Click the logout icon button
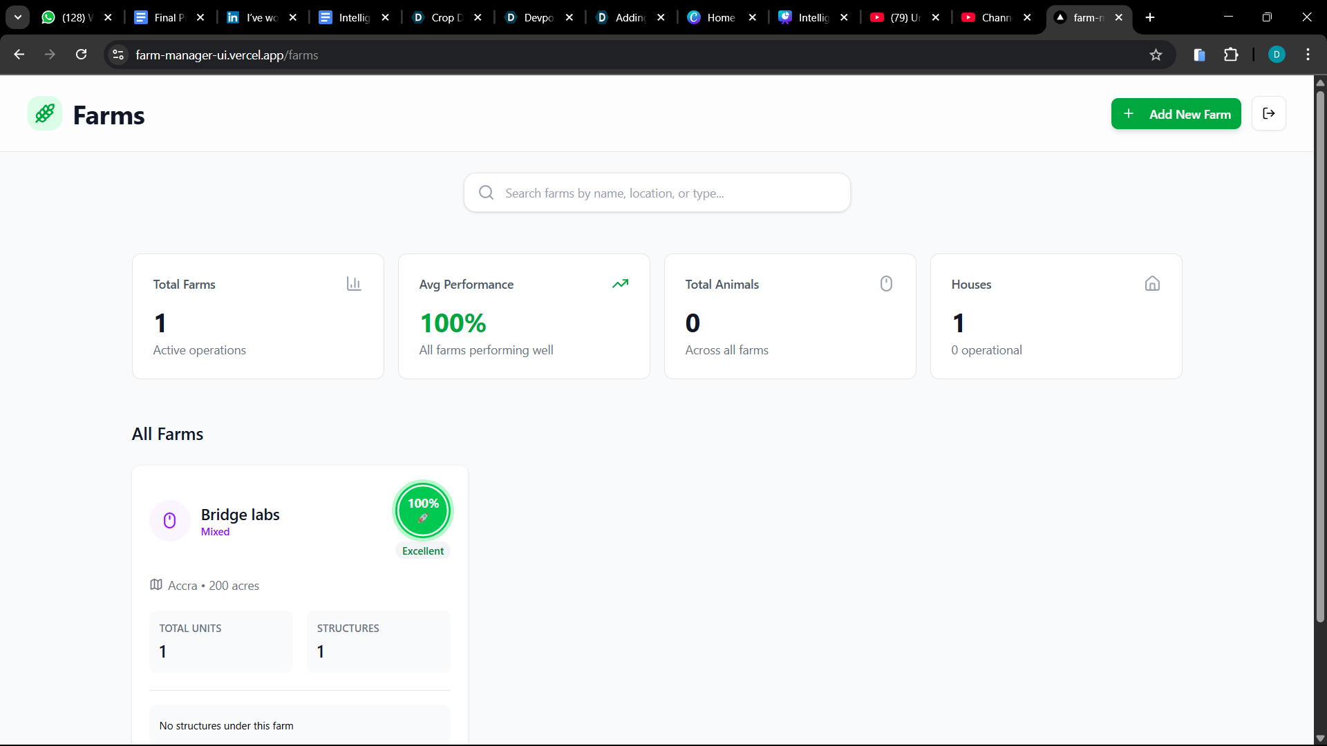This screenshot has height=746, width=1327. point(1268,113)
